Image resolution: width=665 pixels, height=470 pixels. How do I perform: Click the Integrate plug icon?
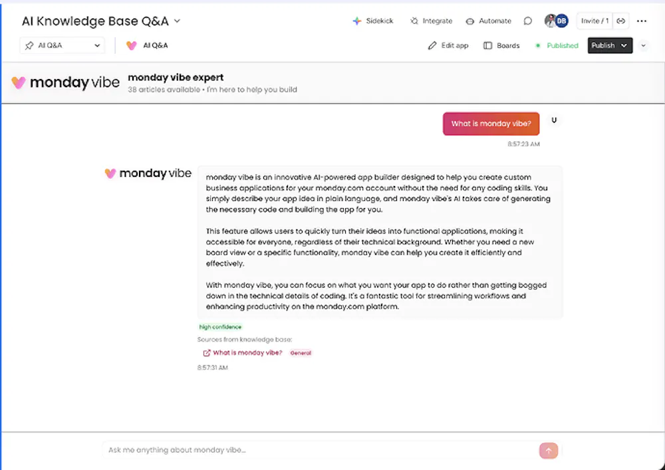click(414, 21)
